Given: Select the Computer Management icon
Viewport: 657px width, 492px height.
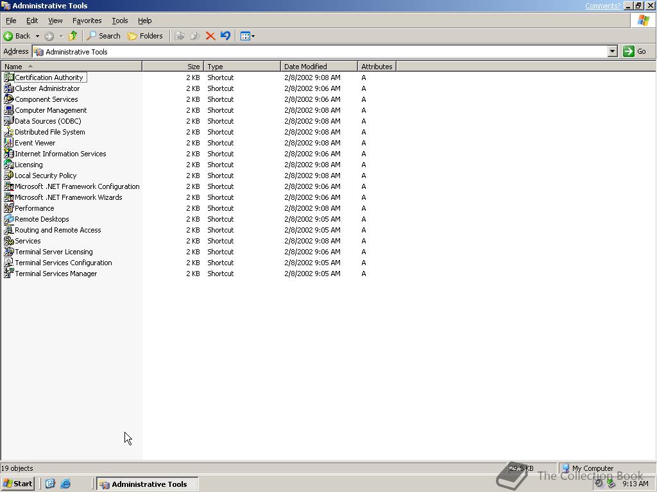Looking at the screenshot, I should coord(8,110).
